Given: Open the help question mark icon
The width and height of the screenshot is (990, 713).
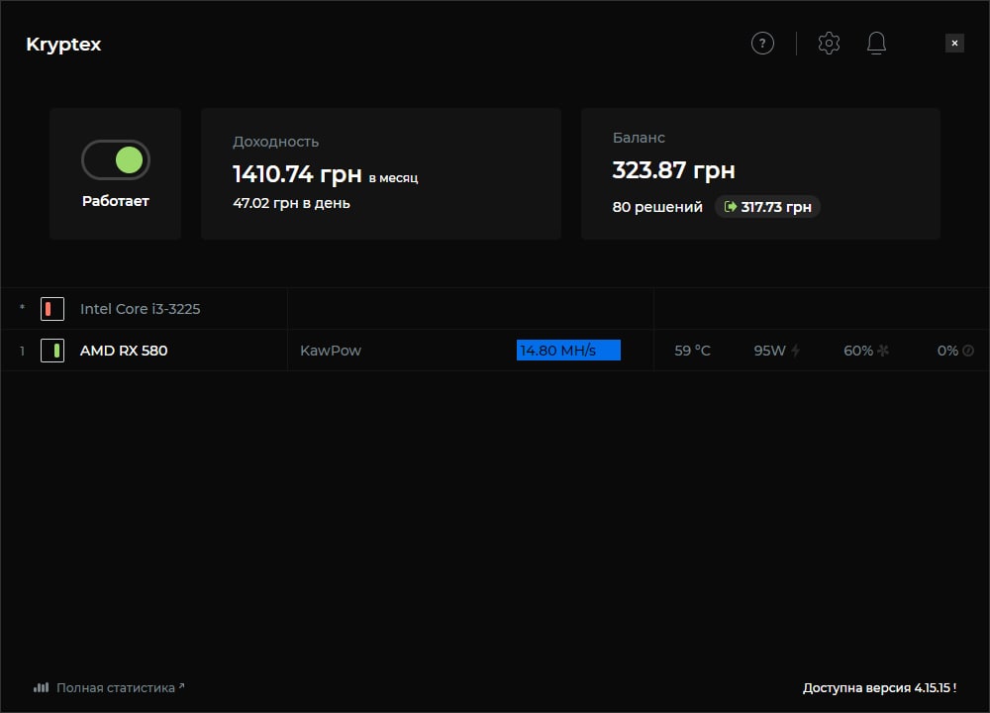Looking at the screenshot, I should (x=762, y=44).
